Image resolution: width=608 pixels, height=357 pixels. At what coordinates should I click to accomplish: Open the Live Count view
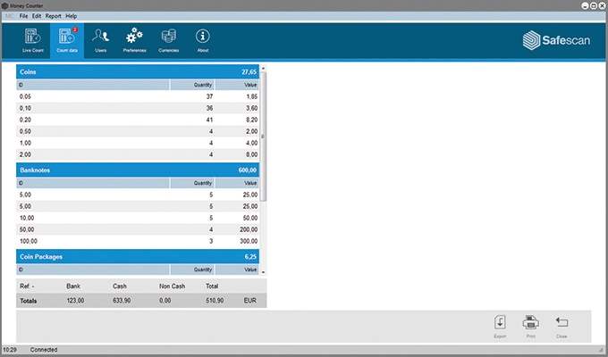(x=32, y=39)
